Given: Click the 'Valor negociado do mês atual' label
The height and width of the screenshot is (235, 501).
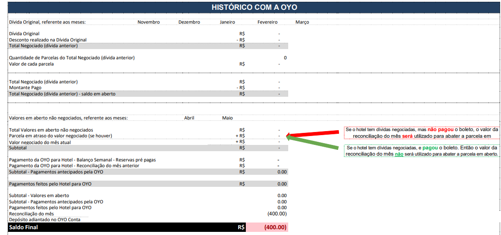Looking at the screenshot, I should pyautogui.click(x=40, y=142).
